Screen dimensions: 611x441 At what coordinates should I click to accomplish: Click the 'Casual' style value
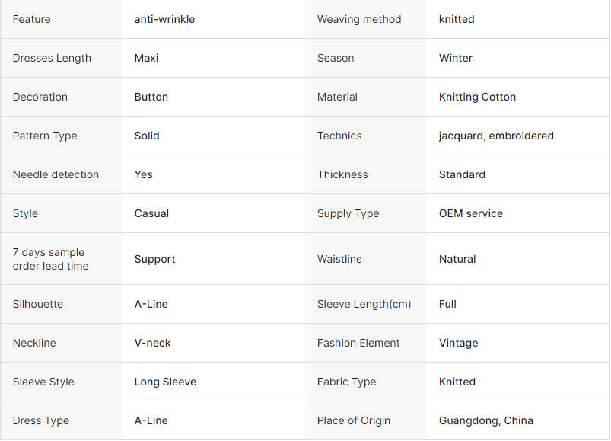(151, 213)
